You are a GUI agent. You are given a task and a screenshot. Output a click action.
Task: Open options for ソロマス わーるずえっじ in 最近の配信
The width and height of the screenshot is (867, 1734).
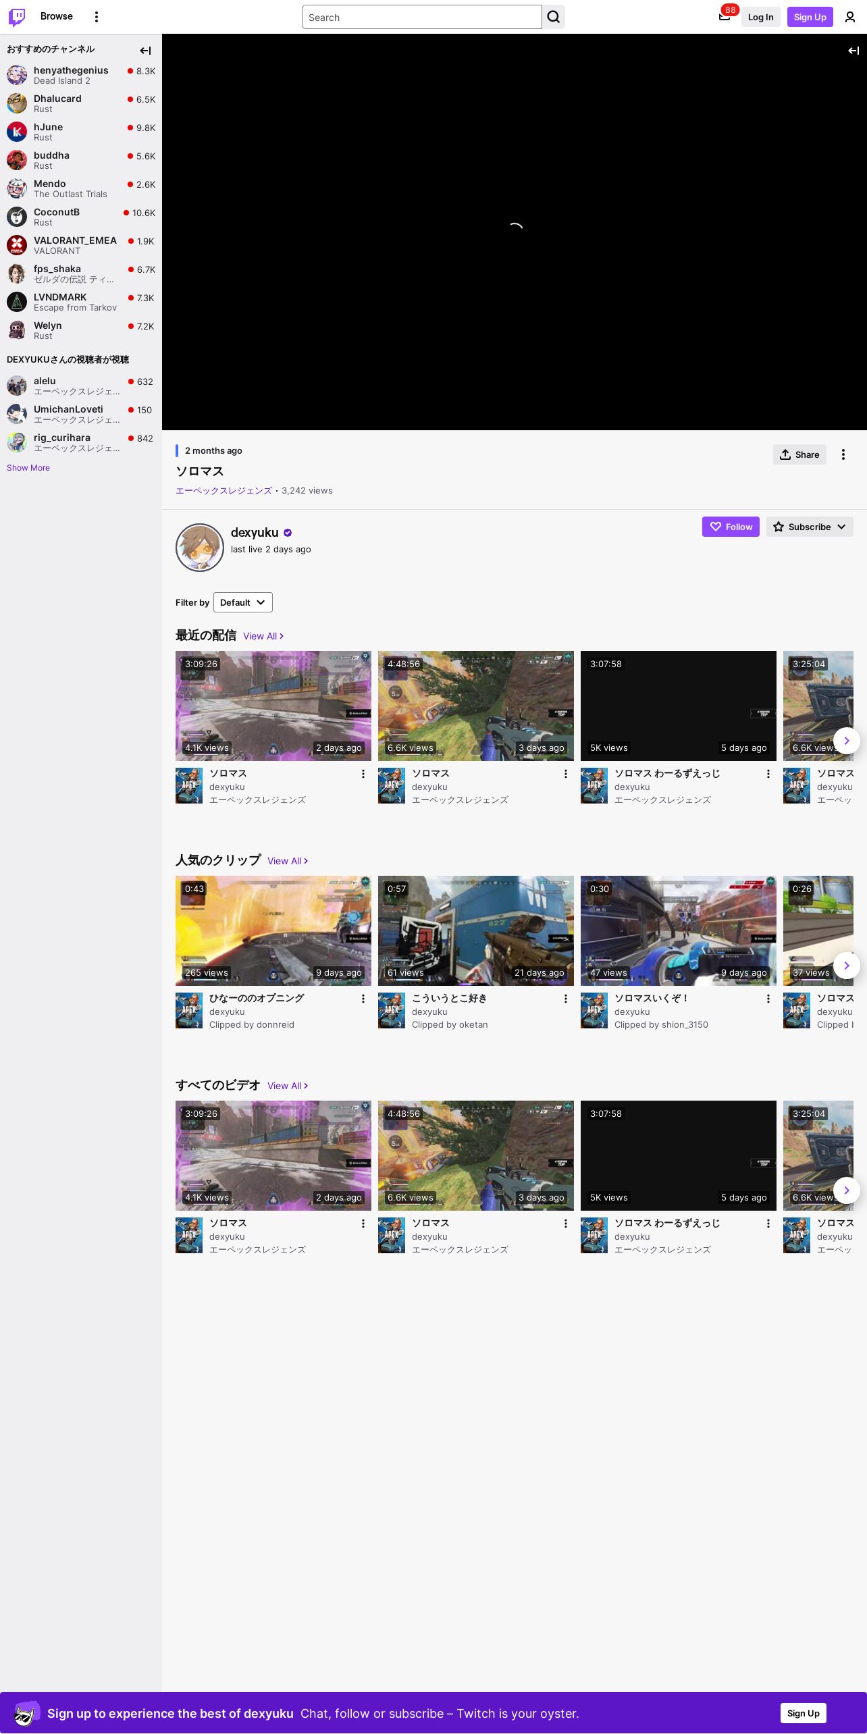[x=768, y=774]
